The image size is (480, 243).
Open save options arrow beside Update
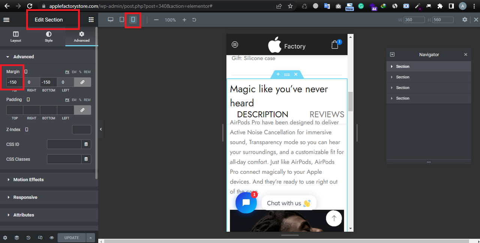90,238
